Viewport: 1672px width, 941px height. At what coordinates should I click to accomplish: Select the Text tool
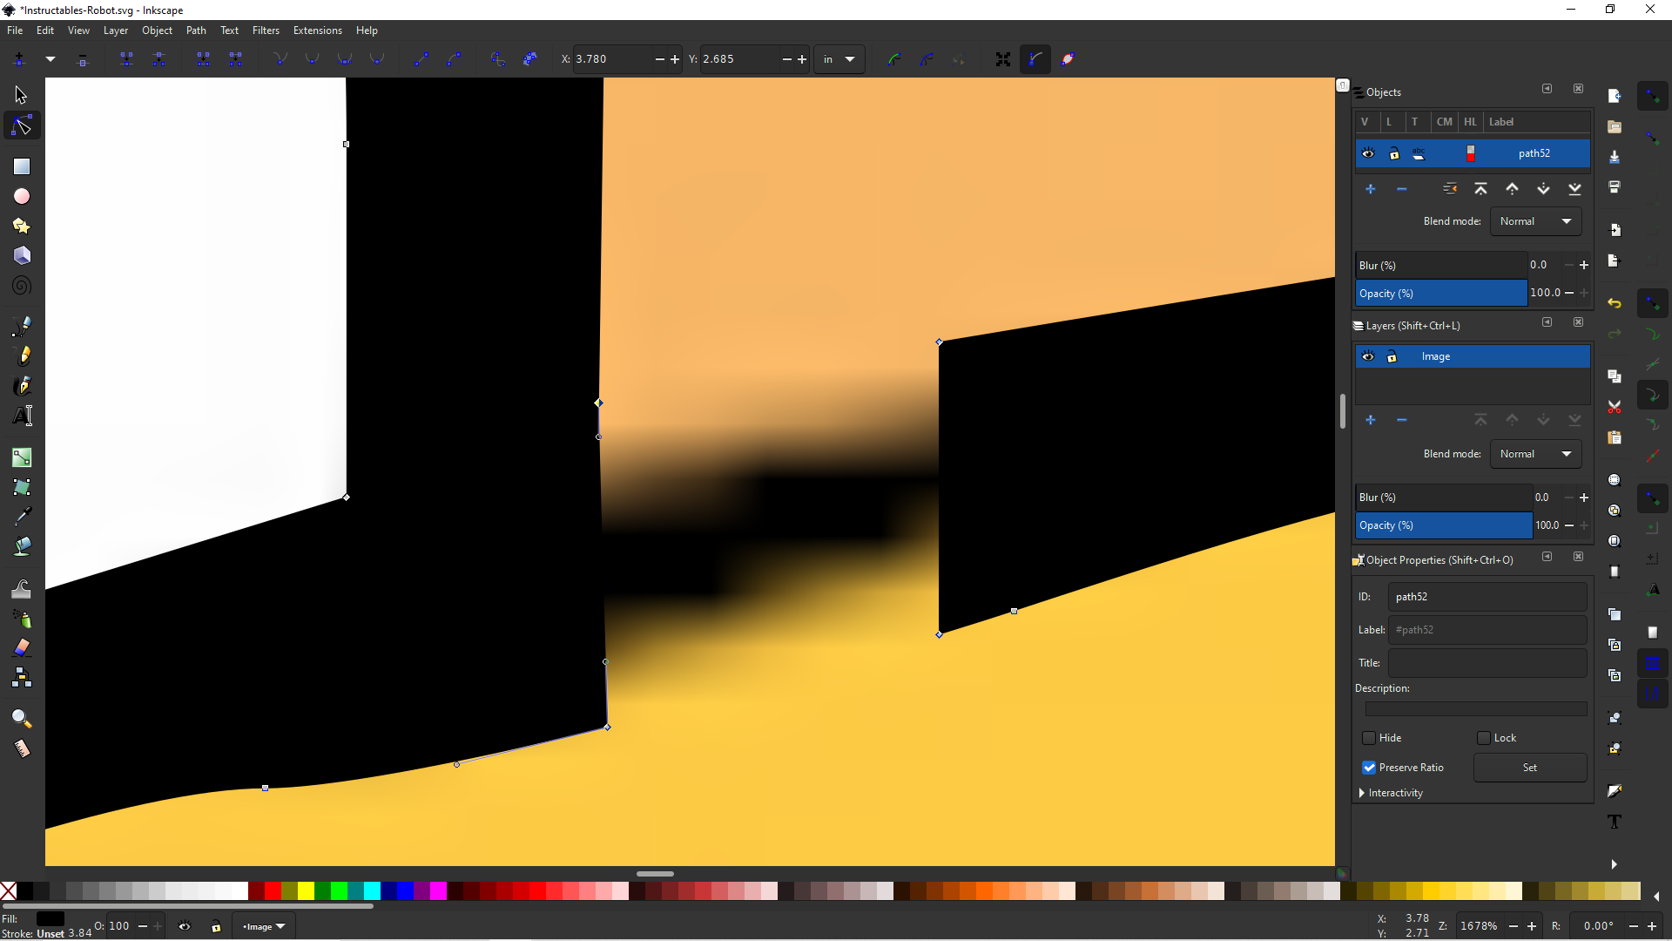point(23,416)
